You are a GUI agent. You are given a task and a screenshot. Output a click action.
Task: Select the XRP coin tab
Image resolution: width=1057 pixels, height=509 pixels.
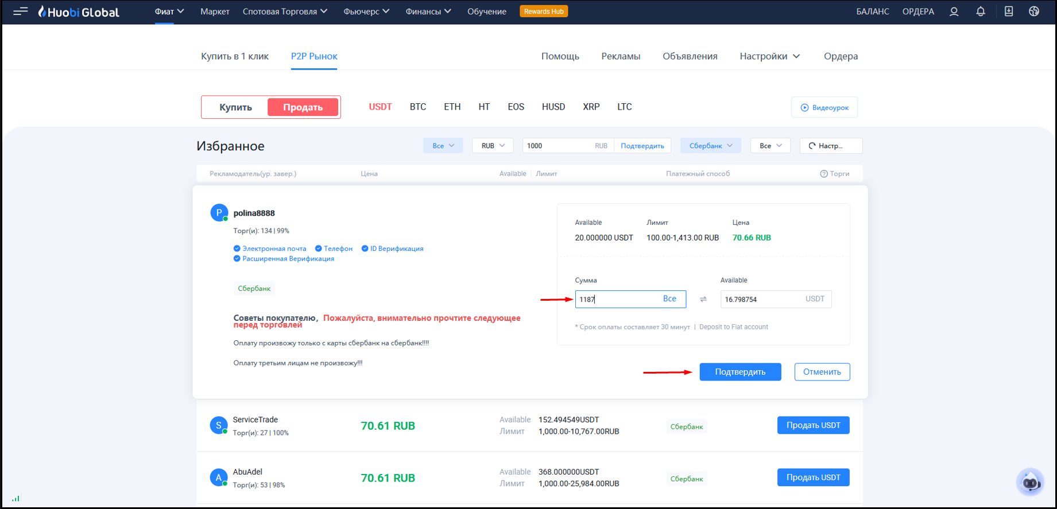591,107
